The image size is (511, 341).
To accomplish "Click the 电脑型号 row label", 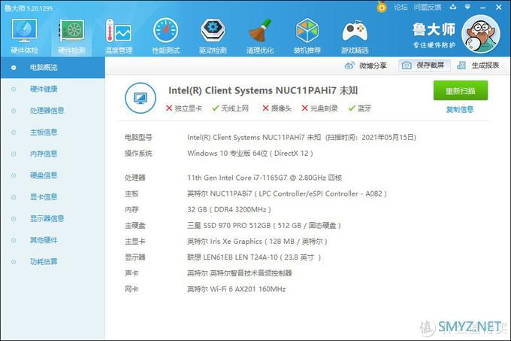I will [x=138, y=138].
